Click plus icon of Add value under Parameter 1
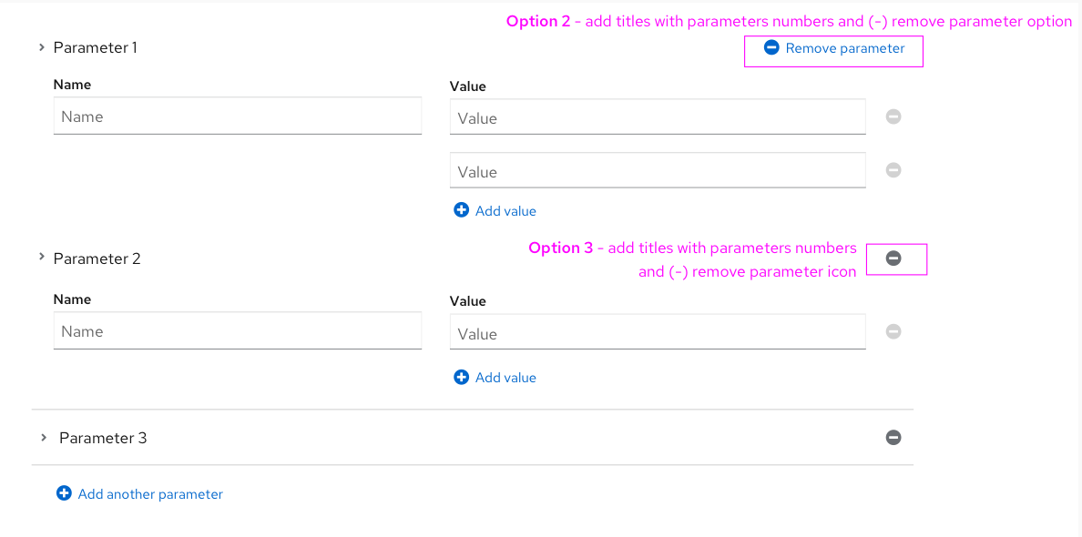 [x=462, y=210]
